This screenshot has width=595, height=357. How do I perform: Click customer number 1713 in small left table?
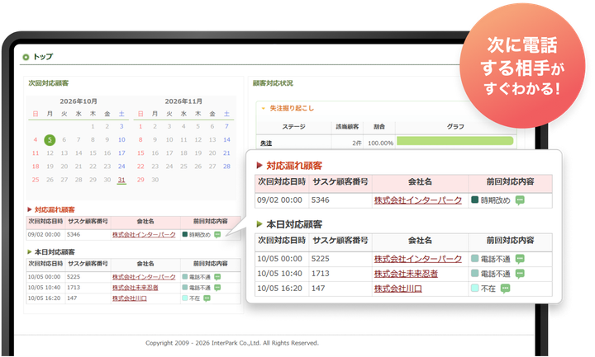pyautogui.click(x=74, y=288)
